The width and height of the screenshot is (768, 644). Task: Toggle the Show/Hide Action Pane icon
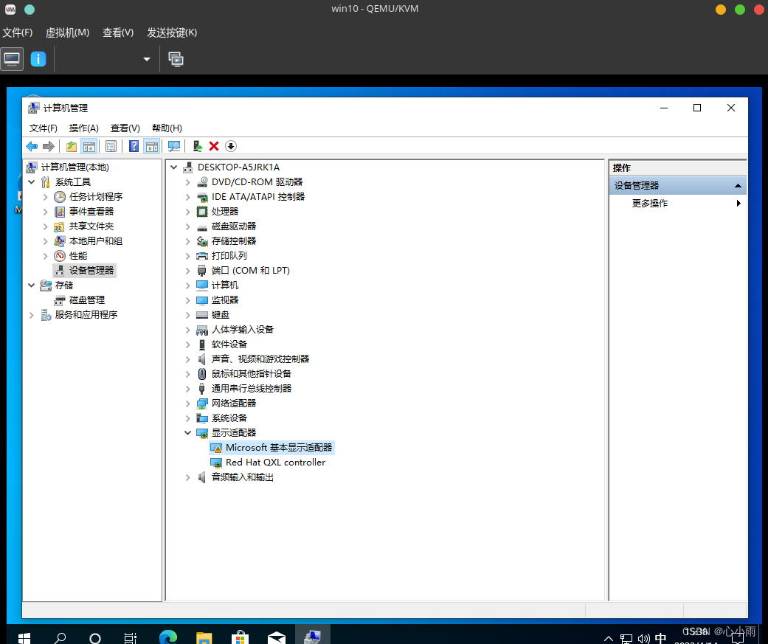[152, 146]
